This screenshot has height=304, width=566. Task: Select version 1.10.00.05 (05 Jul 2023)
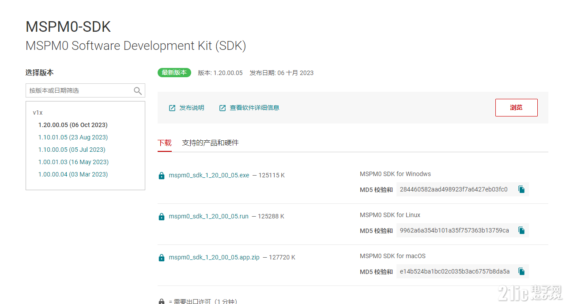pos(72,150)
